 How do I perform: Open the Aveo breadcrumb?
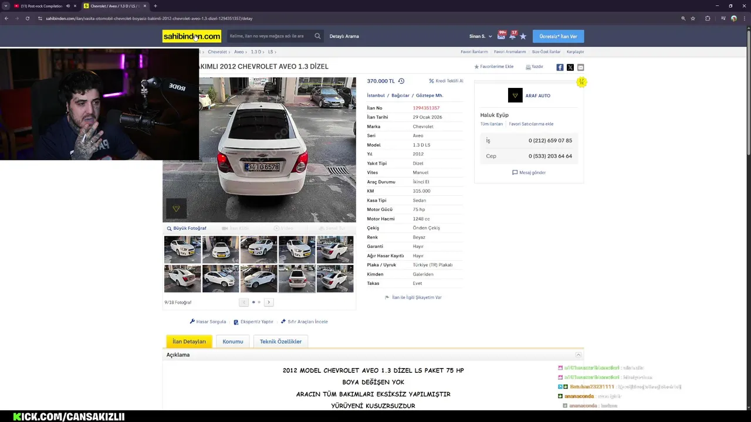pyautogui.click(x=239, y=52)
